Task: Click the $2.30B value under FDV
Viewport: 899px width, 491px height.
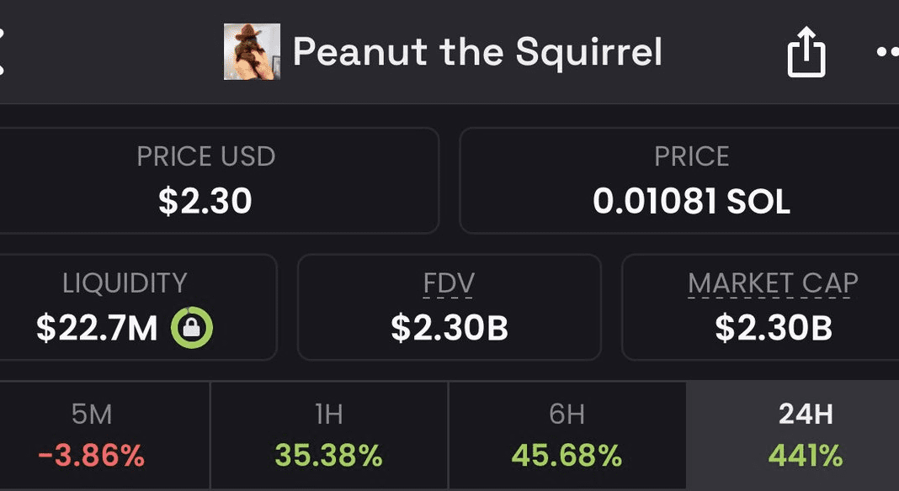Action: [x=449, y=328]
